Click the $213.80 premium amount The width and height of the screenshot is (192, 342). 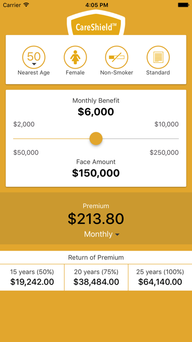point(96,219)
